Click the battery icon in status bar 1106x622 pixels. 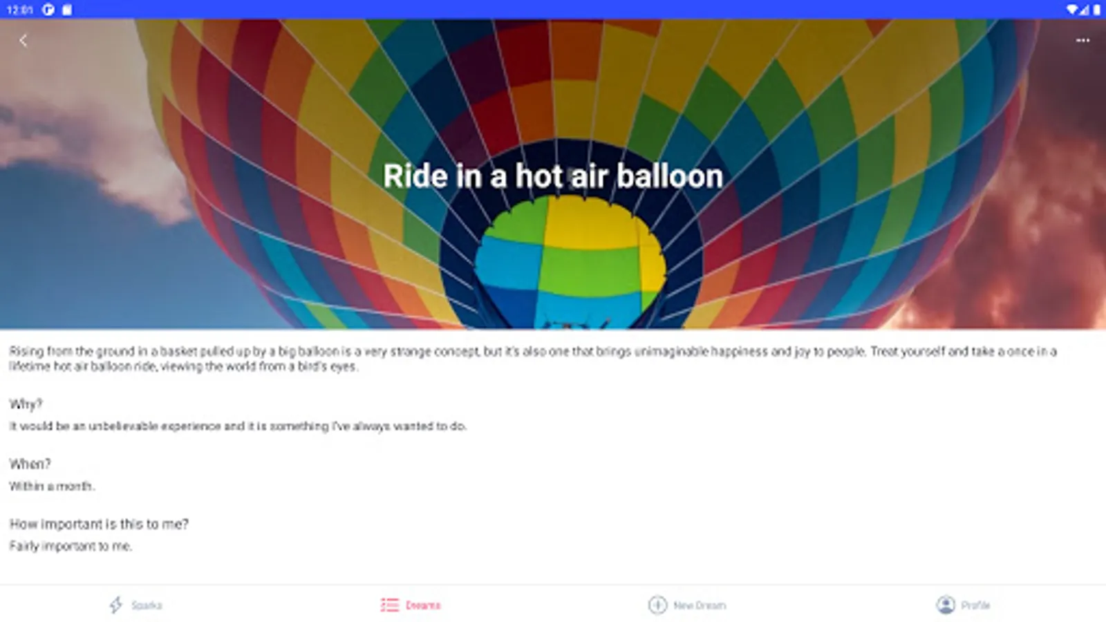pyautogui.click(x=1096, y=10)
